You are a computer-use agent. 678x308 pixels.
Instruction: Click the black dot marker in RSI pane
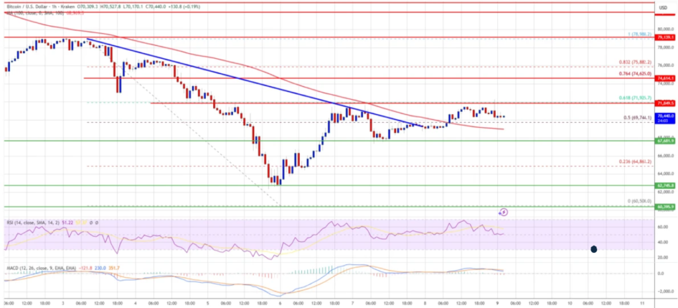click(594, 249)
